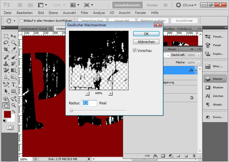Select the Zoom tool in the toolbox

(13, 105)
